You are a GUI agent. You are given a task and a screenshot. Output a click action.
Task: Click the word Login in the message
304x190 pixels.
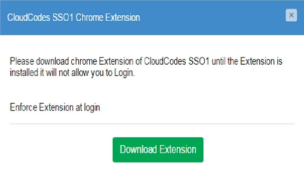pyautogui.click(x=124, y=74)
